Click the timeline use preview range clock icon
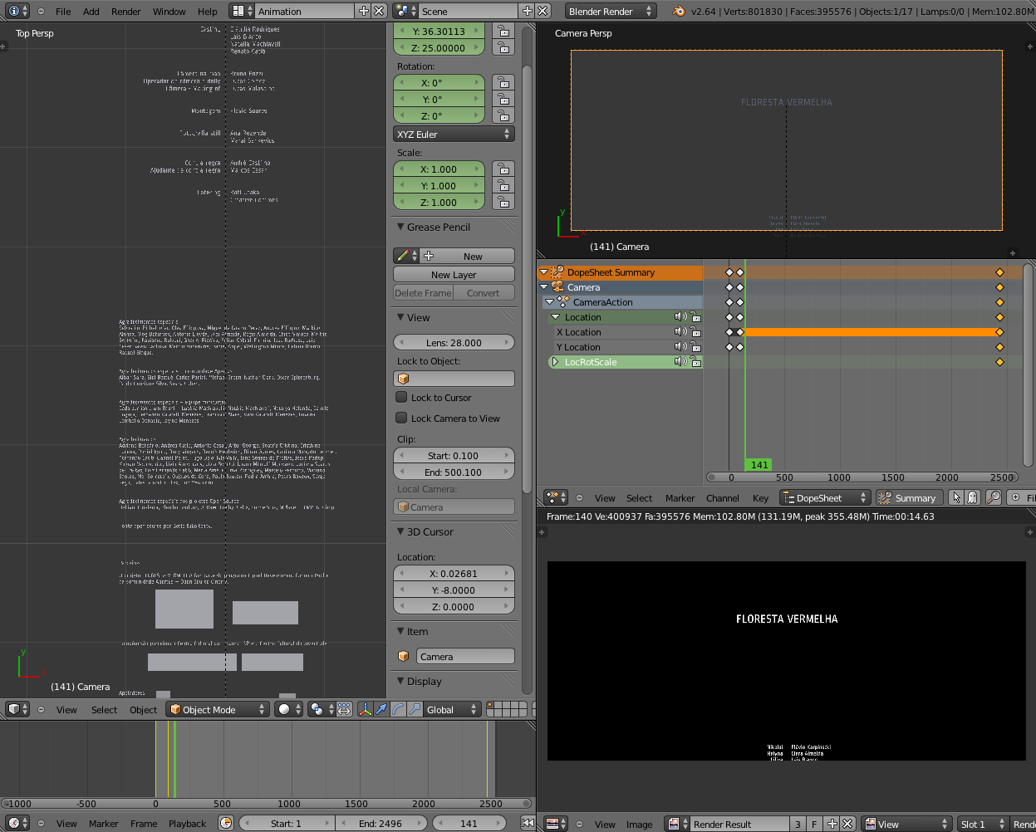This screenshot has width=1036, height=832. click(x=226, y=824)
